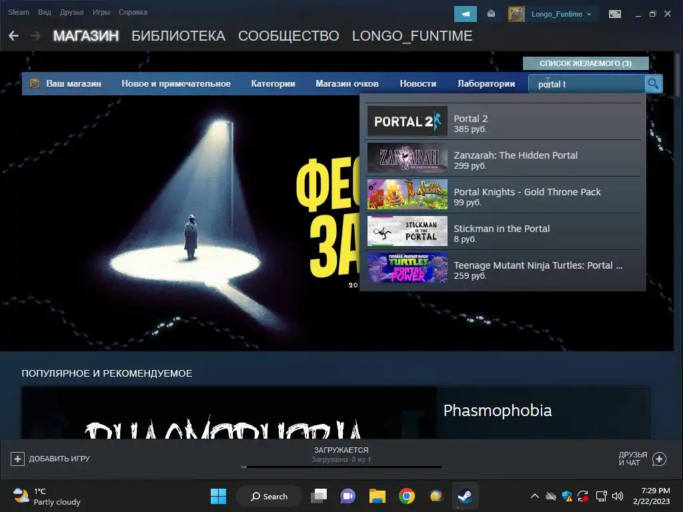
Task: Open Google Chrome from the taskbar
Action: [x=407, y=496]
